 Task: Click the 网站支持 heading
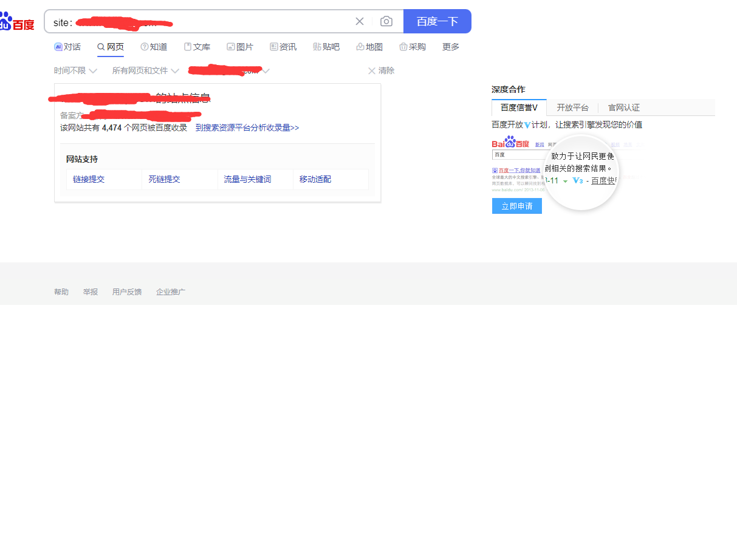(82, 159)
